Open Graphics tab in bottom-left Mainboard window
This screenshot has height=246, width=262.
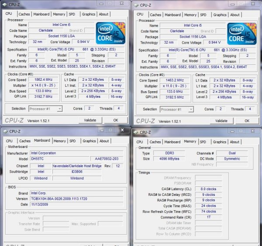[x=89, y=141]
